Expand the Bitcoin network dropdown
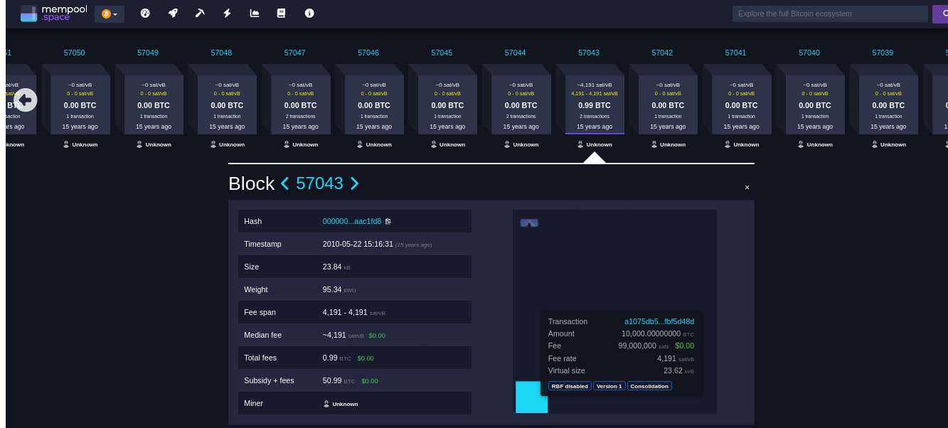The height and width of the screenshot is (428, 948). pos(110,14)
